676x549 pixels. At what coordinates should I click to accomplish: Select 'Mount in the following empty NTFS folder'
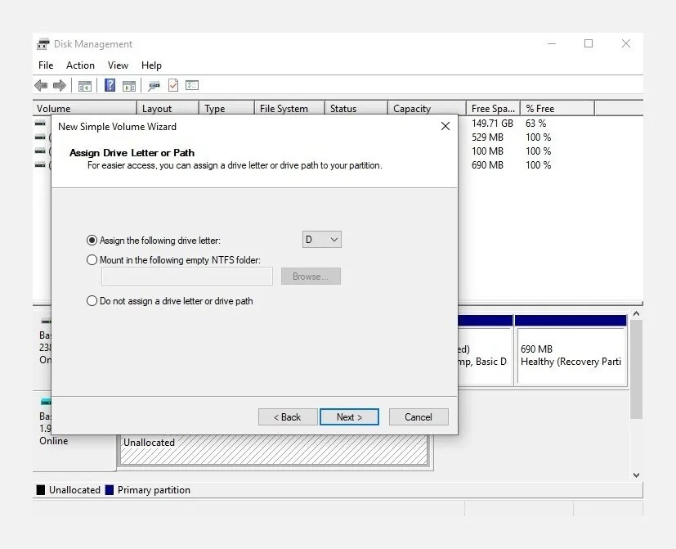92,259
